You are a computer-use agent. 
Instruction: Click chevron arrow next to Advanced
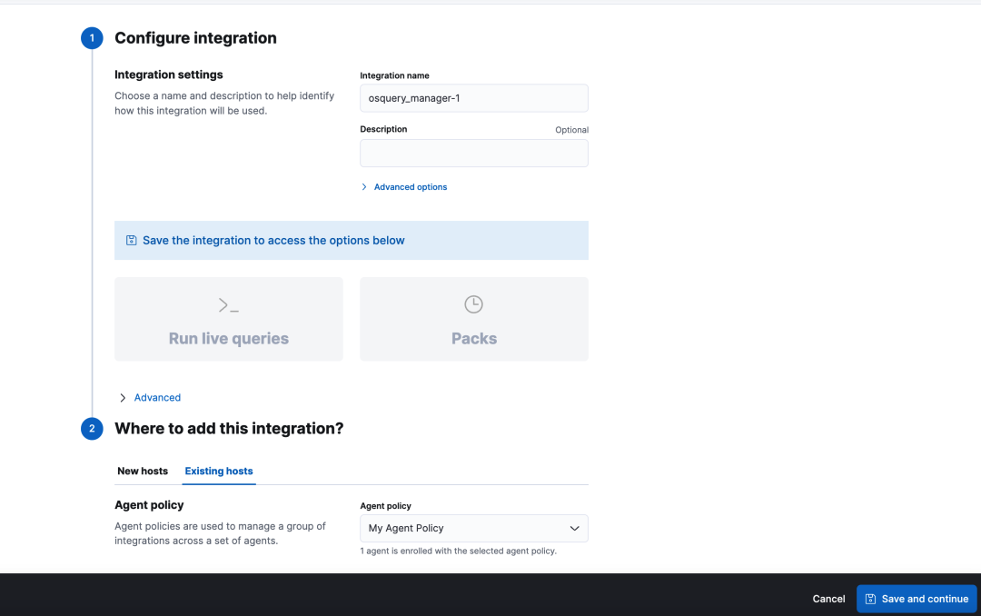click(123, 398)
